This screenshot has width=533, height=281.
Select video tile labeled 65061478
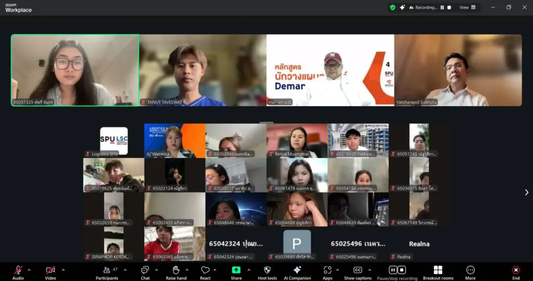[x=297, y=175]
